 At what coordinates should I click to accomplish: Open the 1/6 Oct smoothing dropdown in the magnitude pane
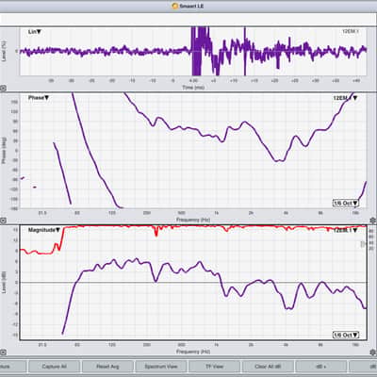click(346, 335)
